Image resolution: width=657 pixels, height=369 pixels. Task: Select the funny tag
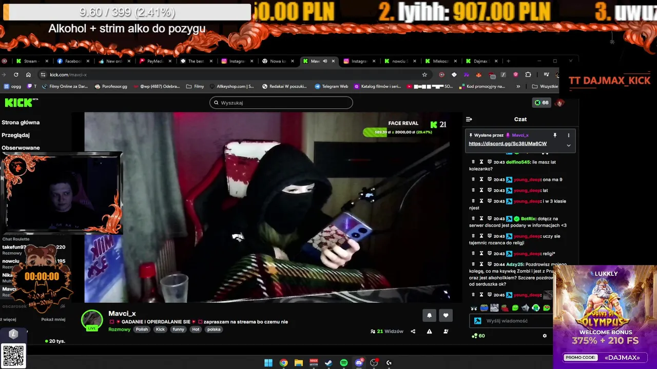click(178, 330)
